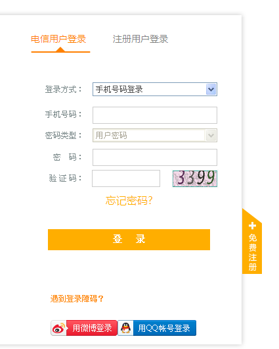
Task: Click the plus icon on 免费注册 ribbon
Action: click(252, 226)
